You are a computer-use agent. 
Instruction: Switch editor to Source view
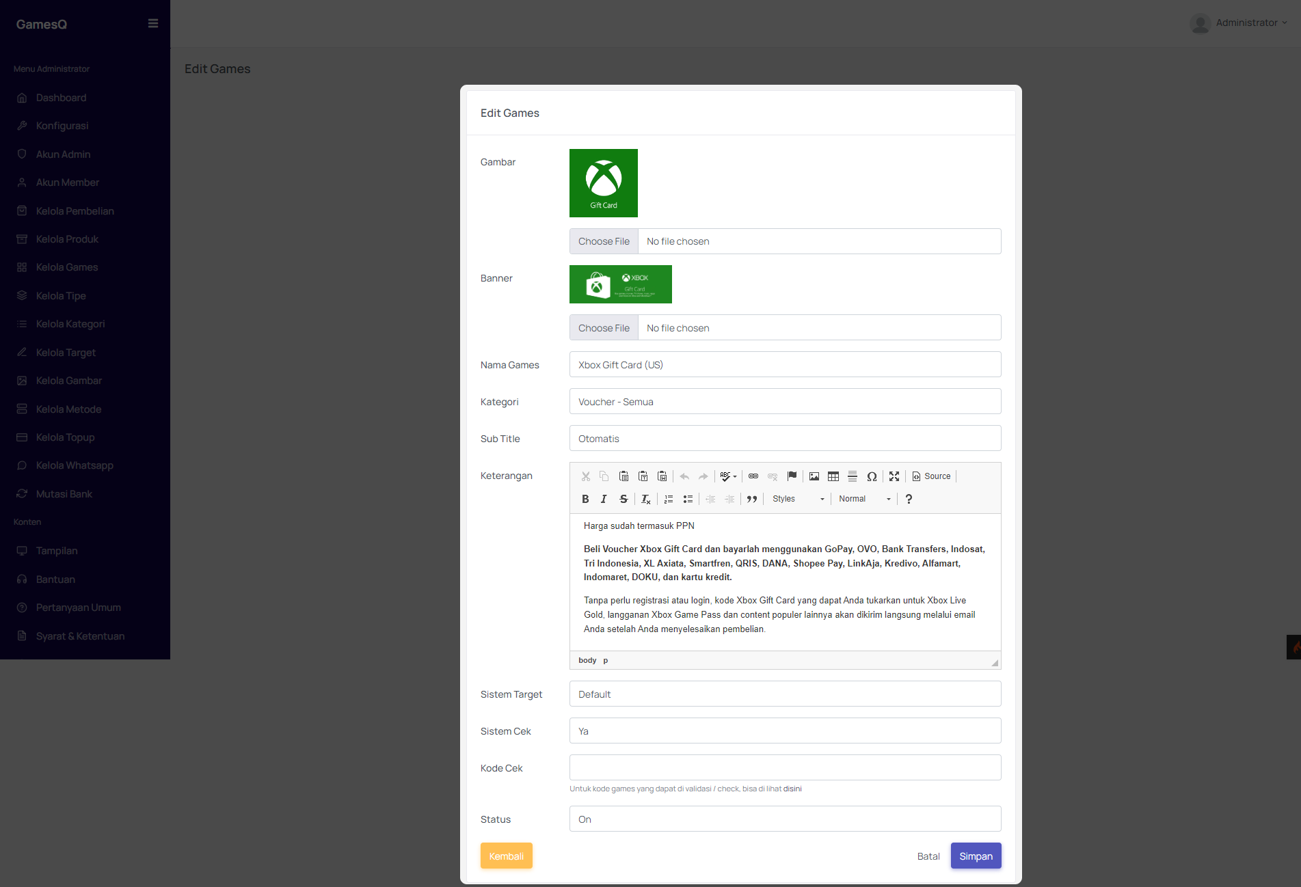coord(931,476)
